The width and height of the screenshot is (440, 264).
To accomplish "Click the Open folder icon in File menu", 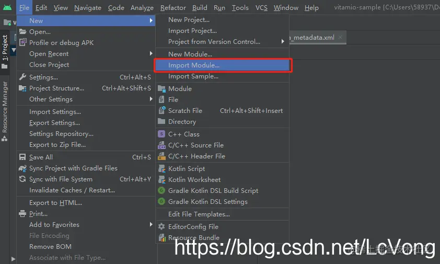I will (22, 31).
